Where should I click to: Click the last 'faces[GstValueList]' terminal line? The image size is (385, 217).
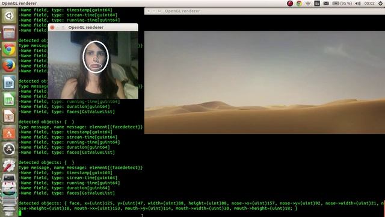point(67,193)
